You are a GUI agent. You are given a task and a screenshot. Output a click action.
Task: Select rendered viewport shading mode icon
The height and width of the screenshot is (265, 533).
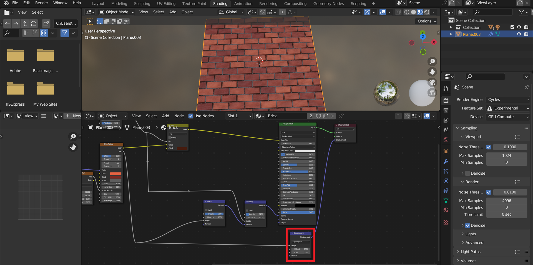pos(427,12)
